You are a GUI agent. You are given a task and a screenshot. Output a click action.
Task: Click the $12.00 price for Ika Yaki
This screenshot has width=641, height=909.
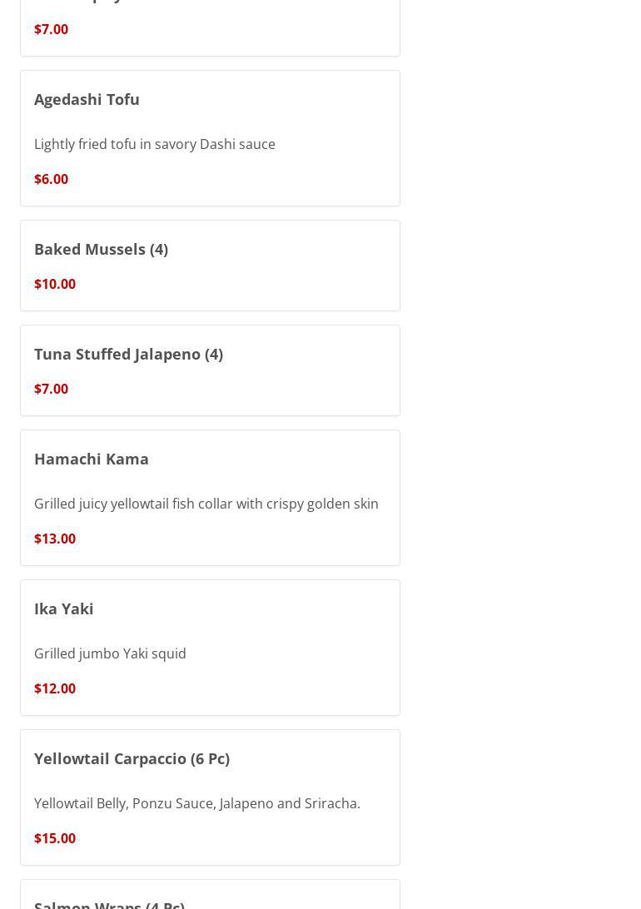(55, 688)
